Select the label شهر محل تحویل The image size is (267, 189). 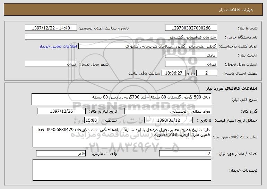pyautogui.click(x=93, y=65)
